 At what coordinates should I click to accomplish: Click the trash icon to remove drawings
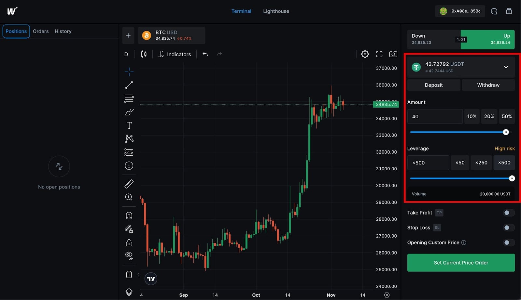click(x=129, y=274)
